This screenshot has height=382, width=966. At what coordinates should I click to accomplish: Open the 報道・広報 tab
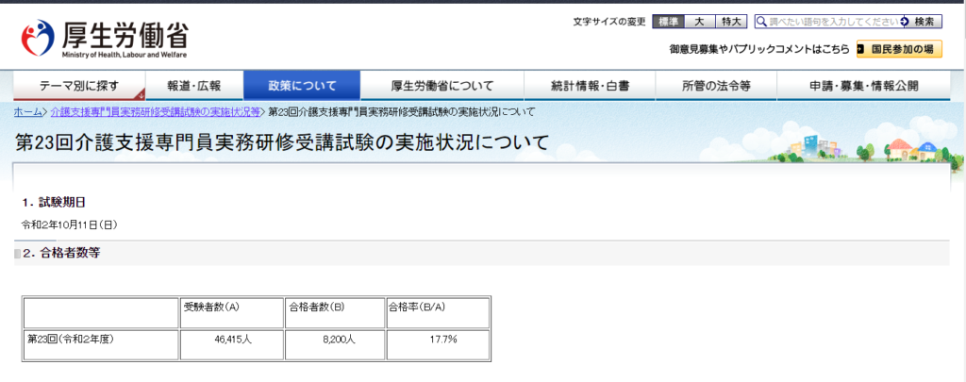pyautogui.click(x=193, y=86)
